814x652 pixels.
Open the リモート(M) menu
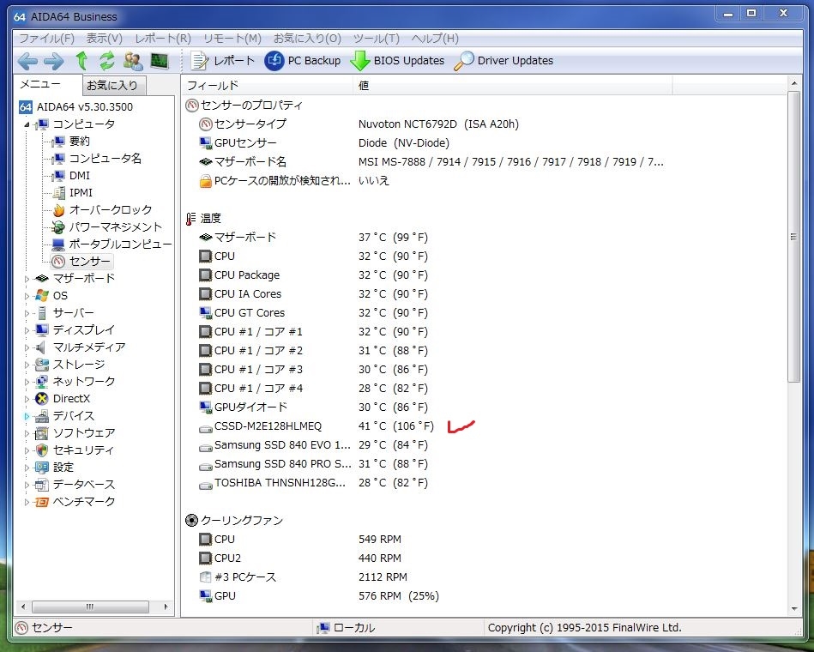pos(232,39)
